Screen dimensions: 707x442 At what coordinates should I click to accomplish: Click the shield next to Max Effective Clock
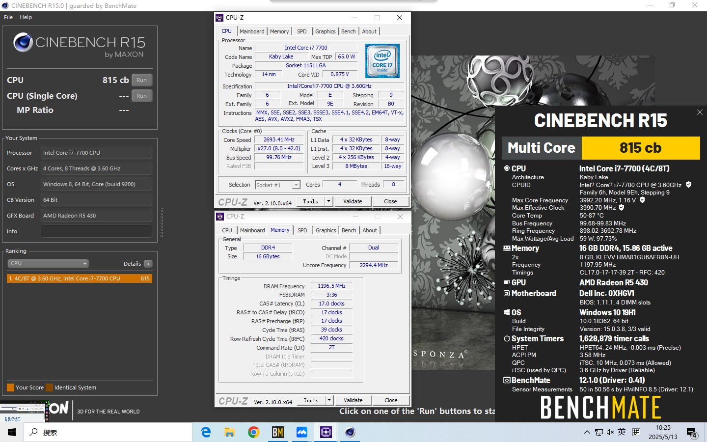(x=622, y=208)
